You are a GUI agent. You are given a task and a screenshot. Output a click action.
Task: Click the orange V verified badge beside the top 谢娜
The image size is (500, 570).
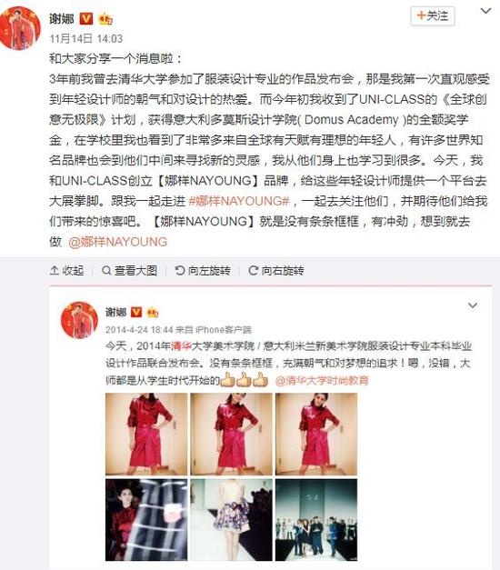tap(85, 18)
